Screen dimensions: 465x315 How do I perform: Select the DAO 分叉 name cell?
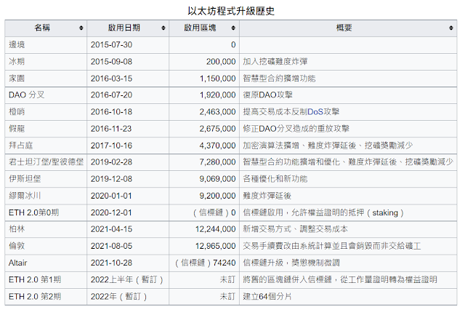(x=46, y=95)
